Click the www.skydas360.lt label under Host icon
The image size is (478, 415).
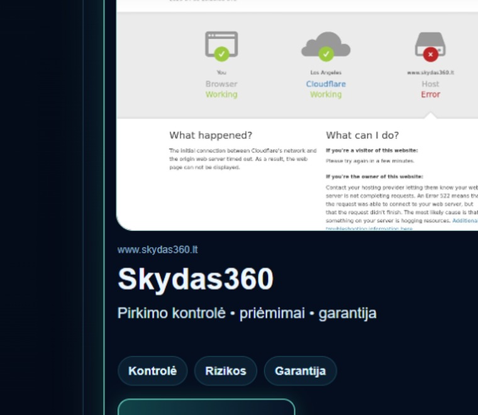(430, 72)
